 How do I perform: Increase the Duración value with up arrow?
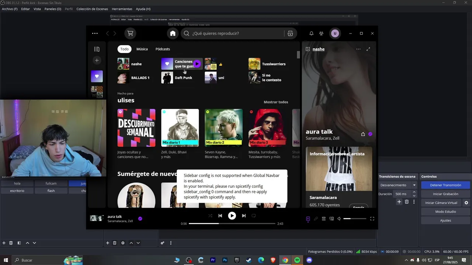(x=414, y=192)
